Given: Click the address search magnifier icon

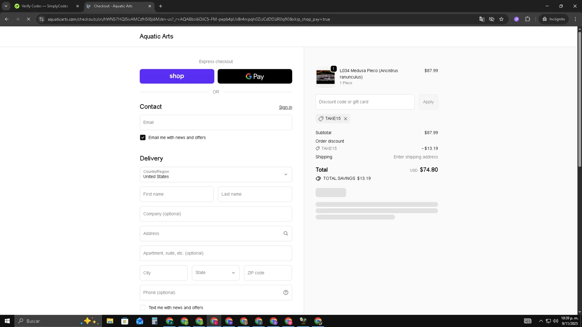Looking at the screenshot, I should coord(286,234).
